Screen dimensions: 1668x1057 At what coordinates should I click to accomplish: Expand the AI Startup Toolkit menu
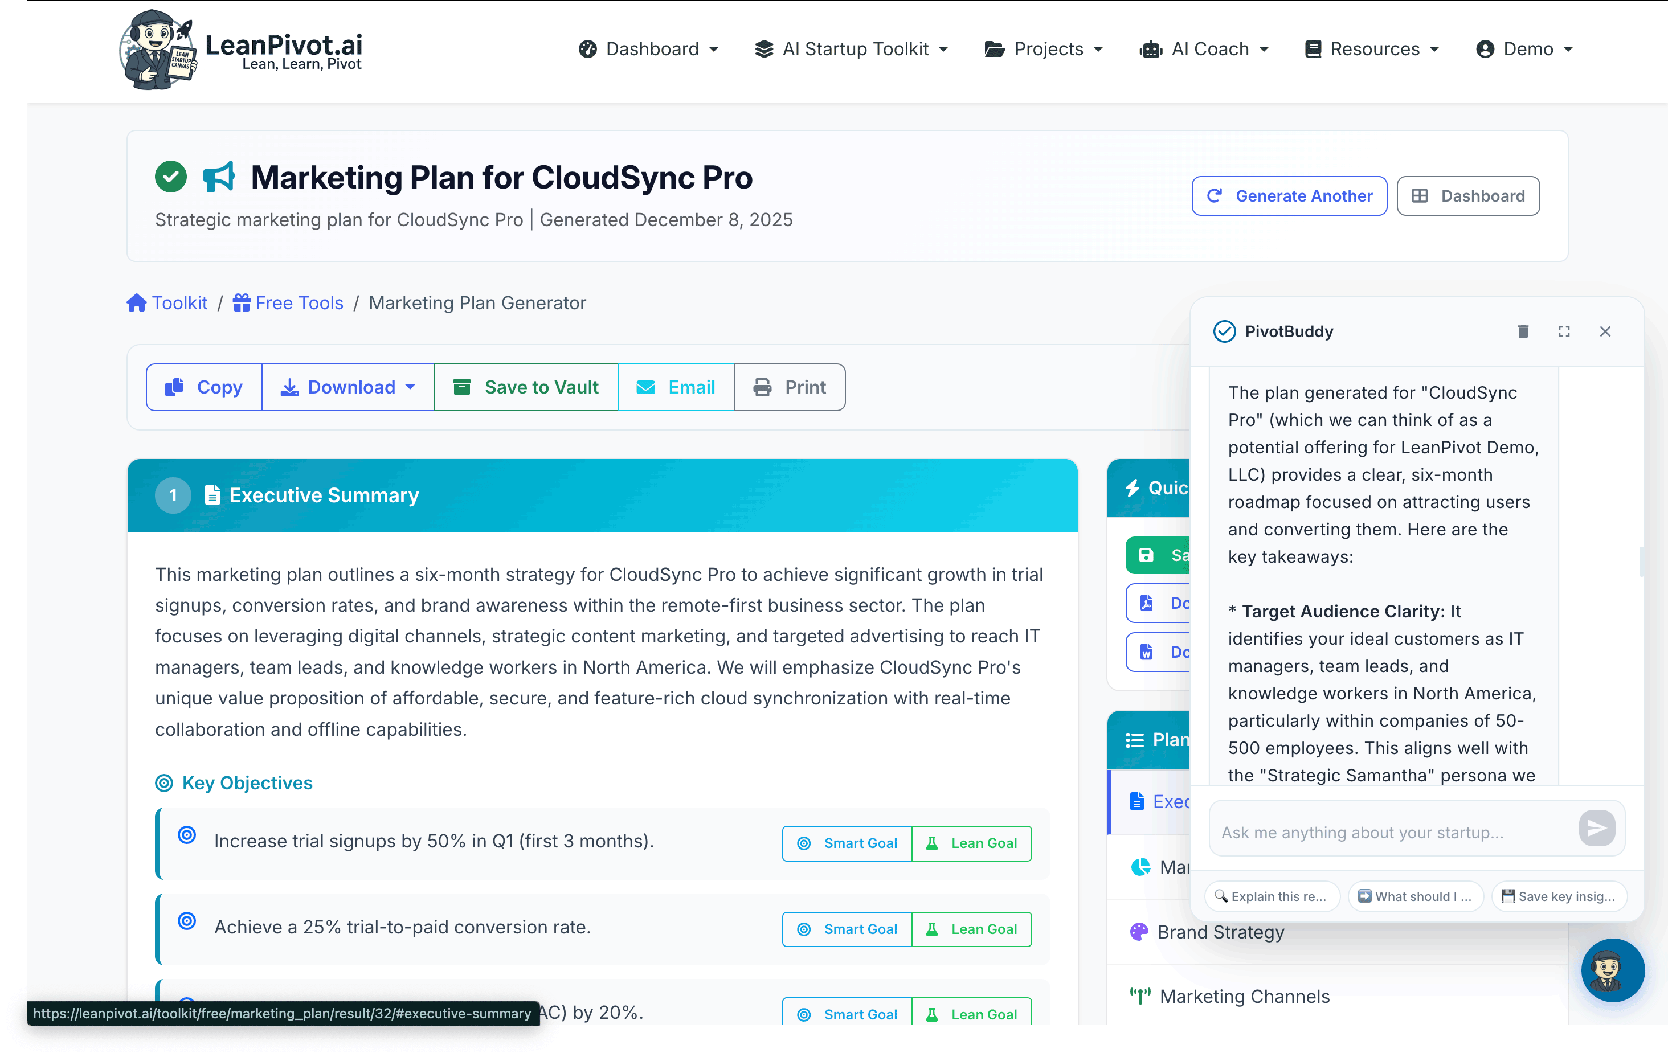pos(851,49)
